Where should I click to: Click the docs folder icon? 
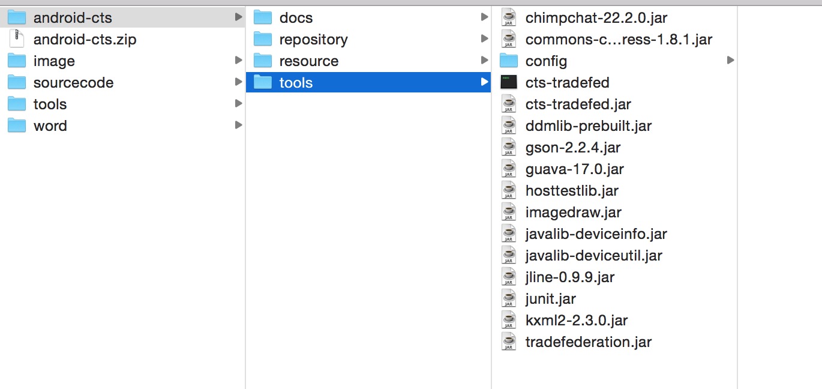pyautogui.click(x=263, y=17)
